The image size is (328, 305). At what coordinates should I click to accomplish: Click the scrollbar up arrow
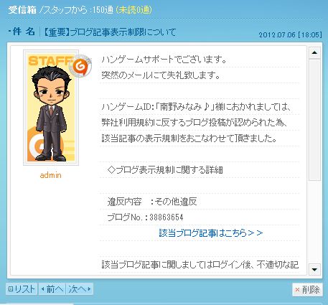click(314, 52)
